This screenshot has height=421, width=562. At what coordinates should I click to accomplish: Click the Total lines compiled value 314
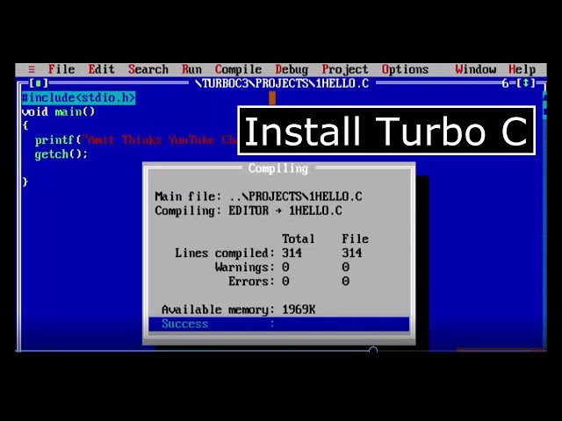tap(292, 253)
